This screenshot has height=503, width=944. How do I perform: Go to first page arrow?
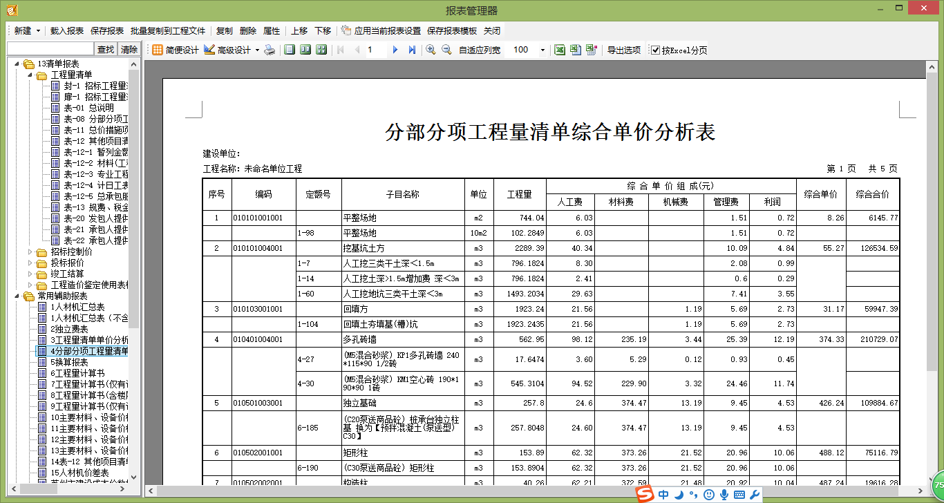coord(340,50)
